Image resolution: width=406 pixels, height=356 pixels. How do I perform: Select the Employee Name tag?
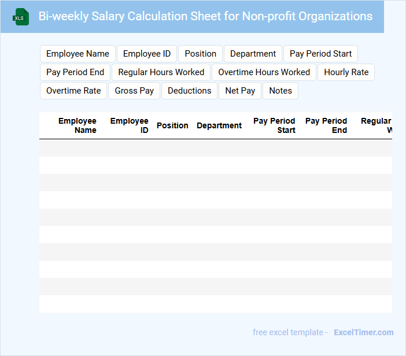coord(77,54)
